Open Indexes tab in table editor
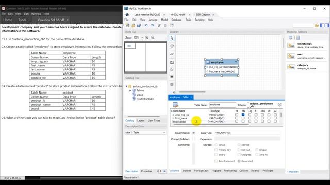 (187, 171)
